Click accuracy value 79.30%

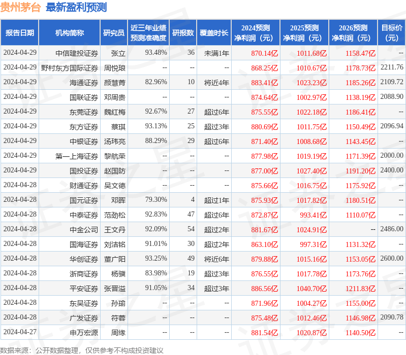(x=156, y=200)
